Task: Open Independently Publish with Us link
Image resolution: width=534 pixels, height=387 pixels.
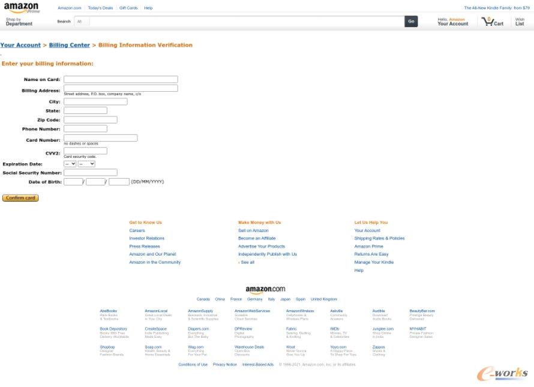Action: click(x=268, y=254)
